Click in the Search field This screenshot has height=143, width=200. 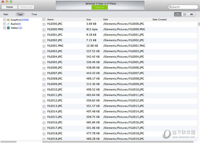tap(183, 7)
